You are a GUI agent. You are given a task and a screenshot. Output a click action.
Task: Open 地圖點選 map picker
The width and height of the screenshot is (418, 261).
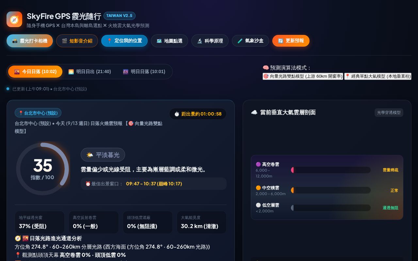[x=169, y=41]
